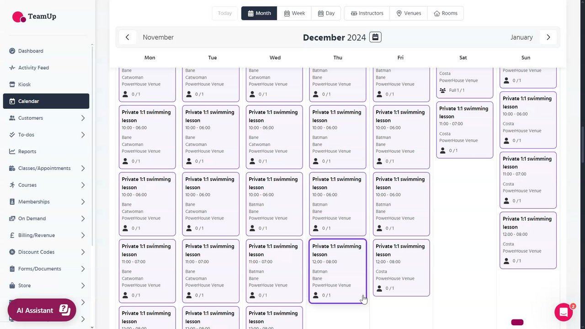The height and width of the screenshot is (329, 585).
Task: Click the Activity Feed pulse icon
Action: pos(12,68)
